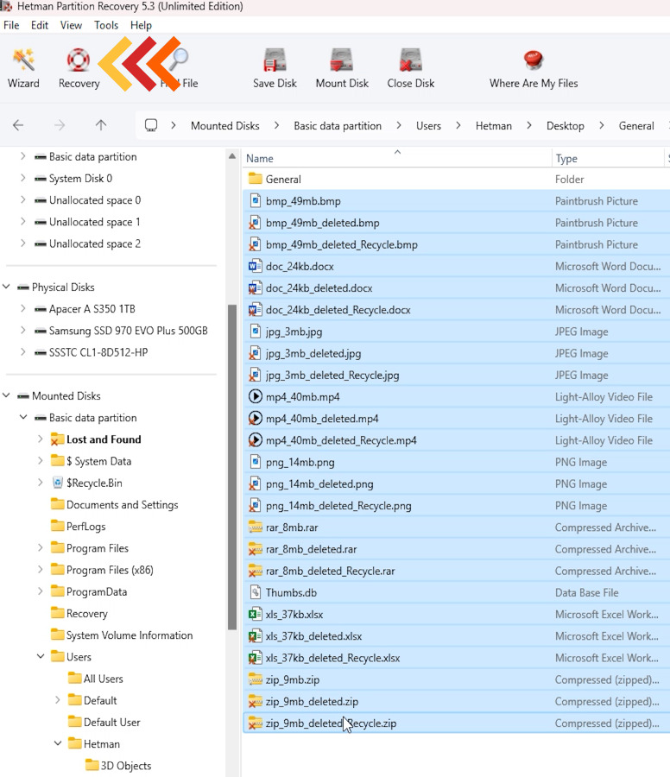Open the View menu

[x=71, y=25]
